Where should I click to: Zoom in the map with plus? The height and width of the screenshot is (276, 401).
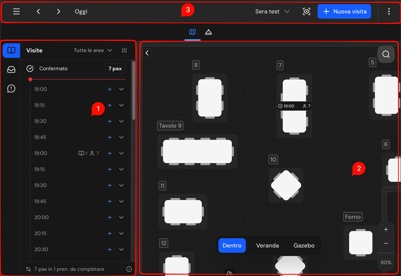[x=386, y=230]
